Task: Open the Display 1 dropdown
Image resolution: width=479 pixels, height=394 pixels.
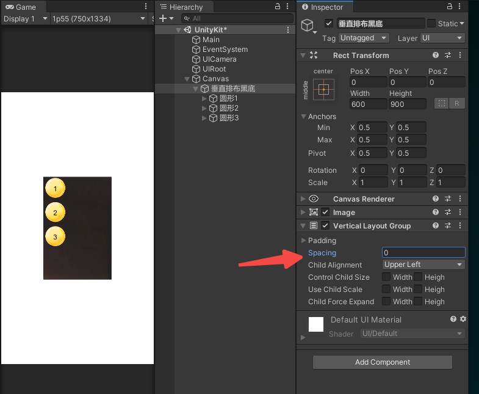Action: pyautogui.click(x=26, y=19)
